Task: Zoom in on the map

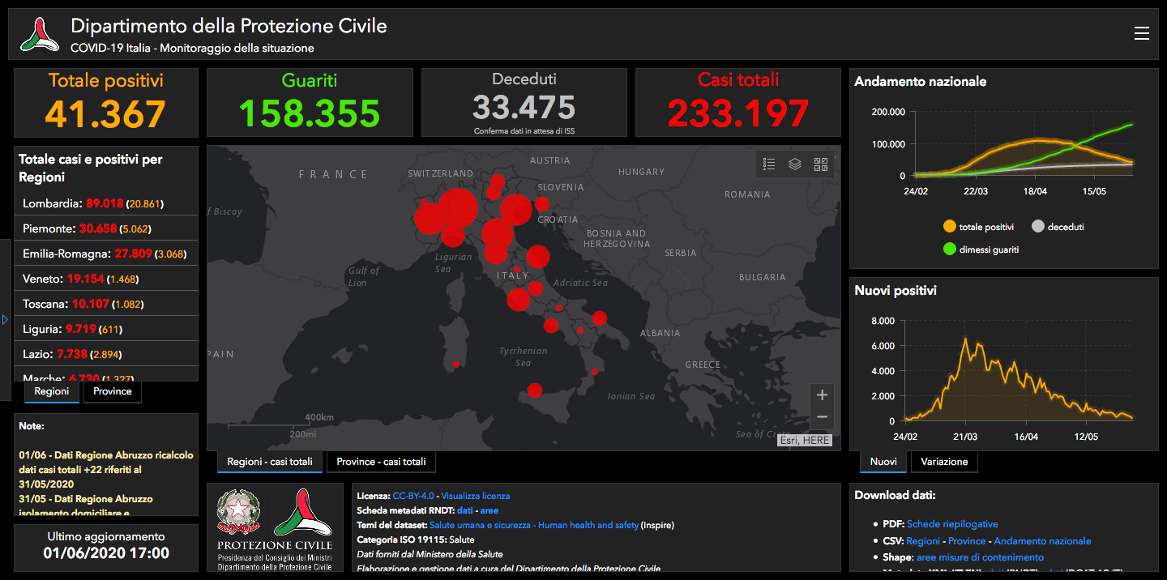Action: point(822,395)
